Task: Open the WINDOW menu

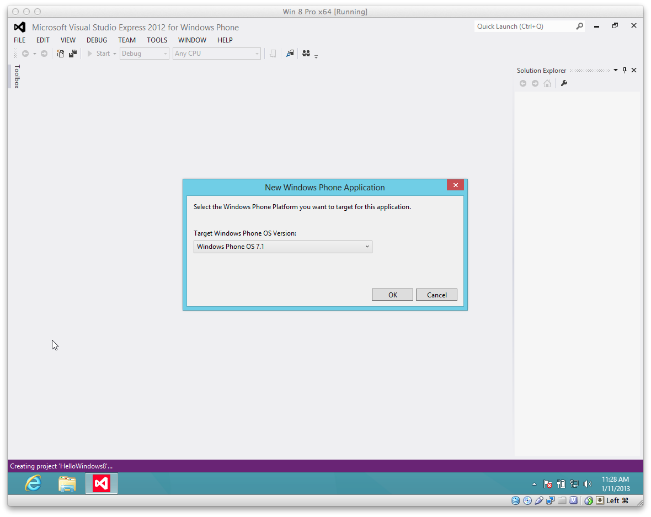Action: pyautogui.click(x=192, y=40)
